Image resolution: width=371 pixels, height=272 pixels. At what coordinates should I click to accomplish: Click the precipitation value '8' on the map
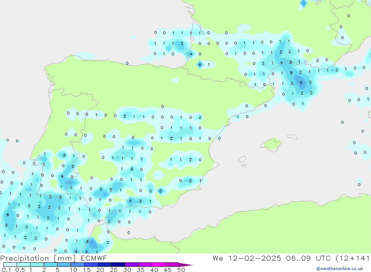[301, 83]
